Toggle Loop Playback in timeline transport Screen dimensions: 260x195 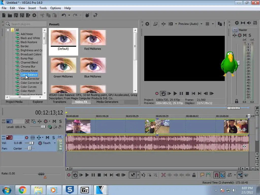[75, 175]
